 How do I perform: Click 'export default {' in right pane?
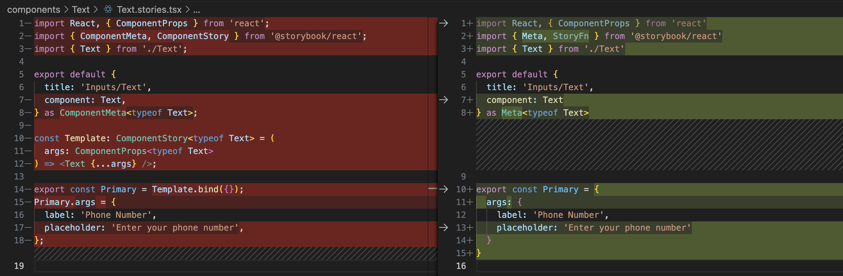[517, 74]
